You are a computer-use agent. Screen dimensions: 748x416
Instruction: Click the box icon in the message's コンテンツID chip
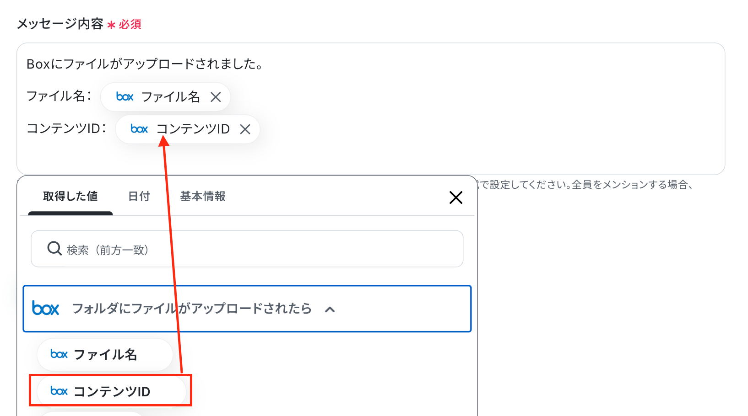(x=139, y=129)
